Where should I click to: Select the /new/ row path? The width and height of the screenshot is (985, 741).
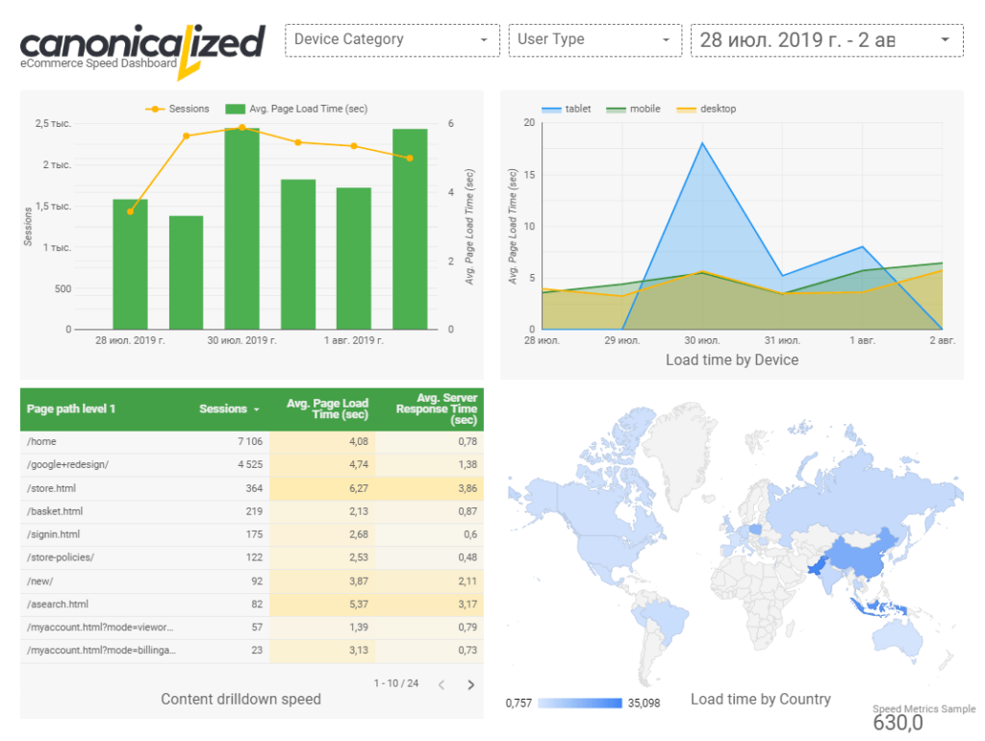point(40,581)
